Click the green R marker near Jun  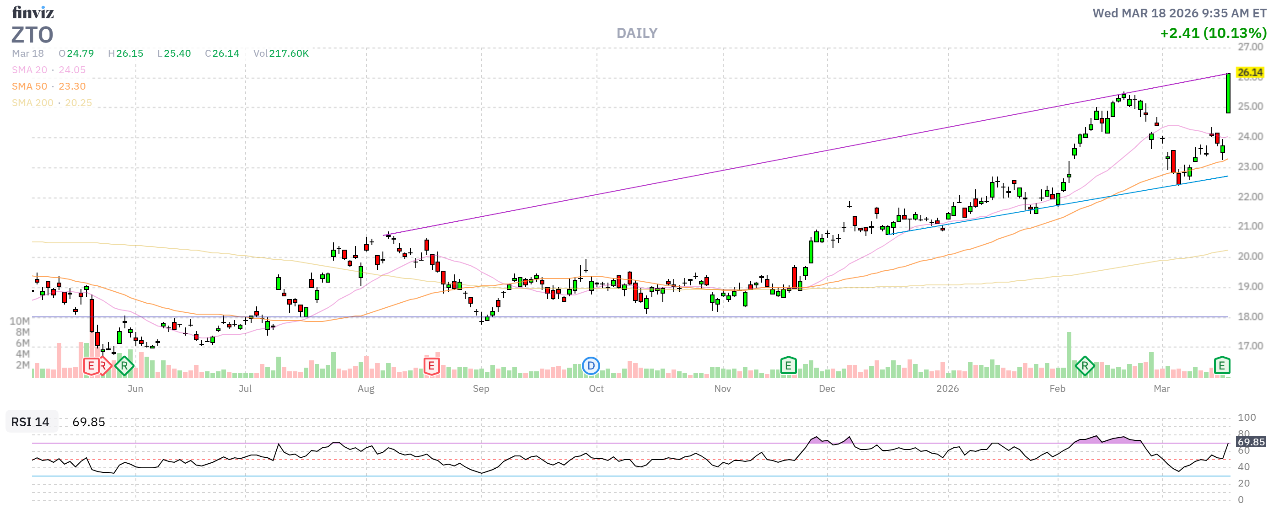coord(124,366)
